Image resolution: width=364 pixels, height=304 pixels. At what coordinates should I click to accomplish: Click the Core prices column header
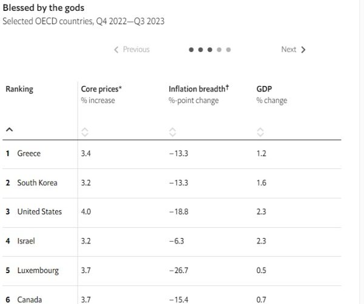[101, 89]
